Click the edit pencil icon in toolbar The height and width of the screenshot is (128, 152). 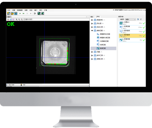pyautogui.click(x=35, y=13)
